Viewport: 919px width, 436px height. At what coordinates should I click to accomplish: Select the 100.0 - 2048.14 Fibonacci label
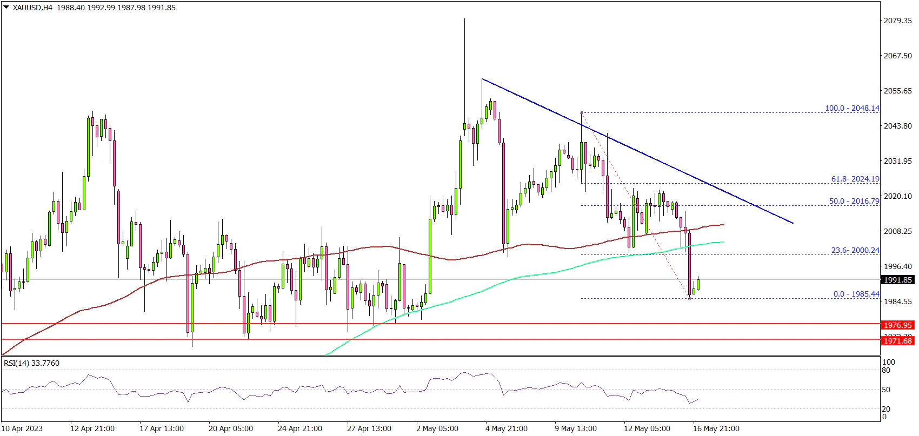click(851, 108)
